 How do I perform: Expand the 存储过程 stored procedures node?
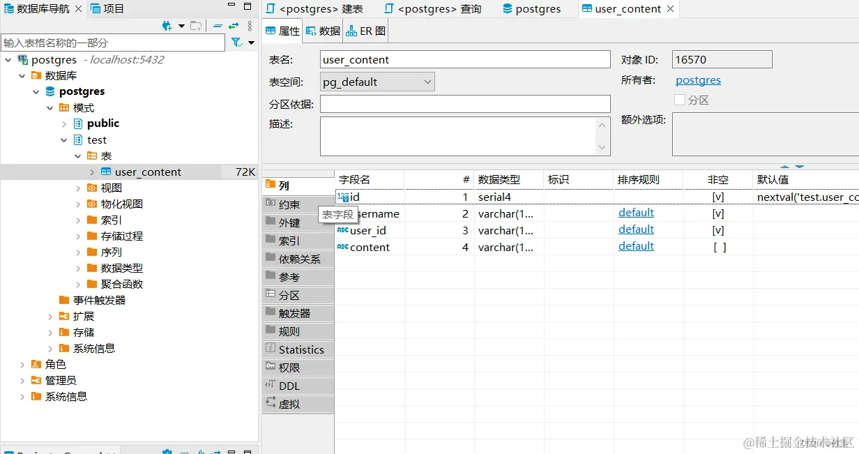coord(78,236)
